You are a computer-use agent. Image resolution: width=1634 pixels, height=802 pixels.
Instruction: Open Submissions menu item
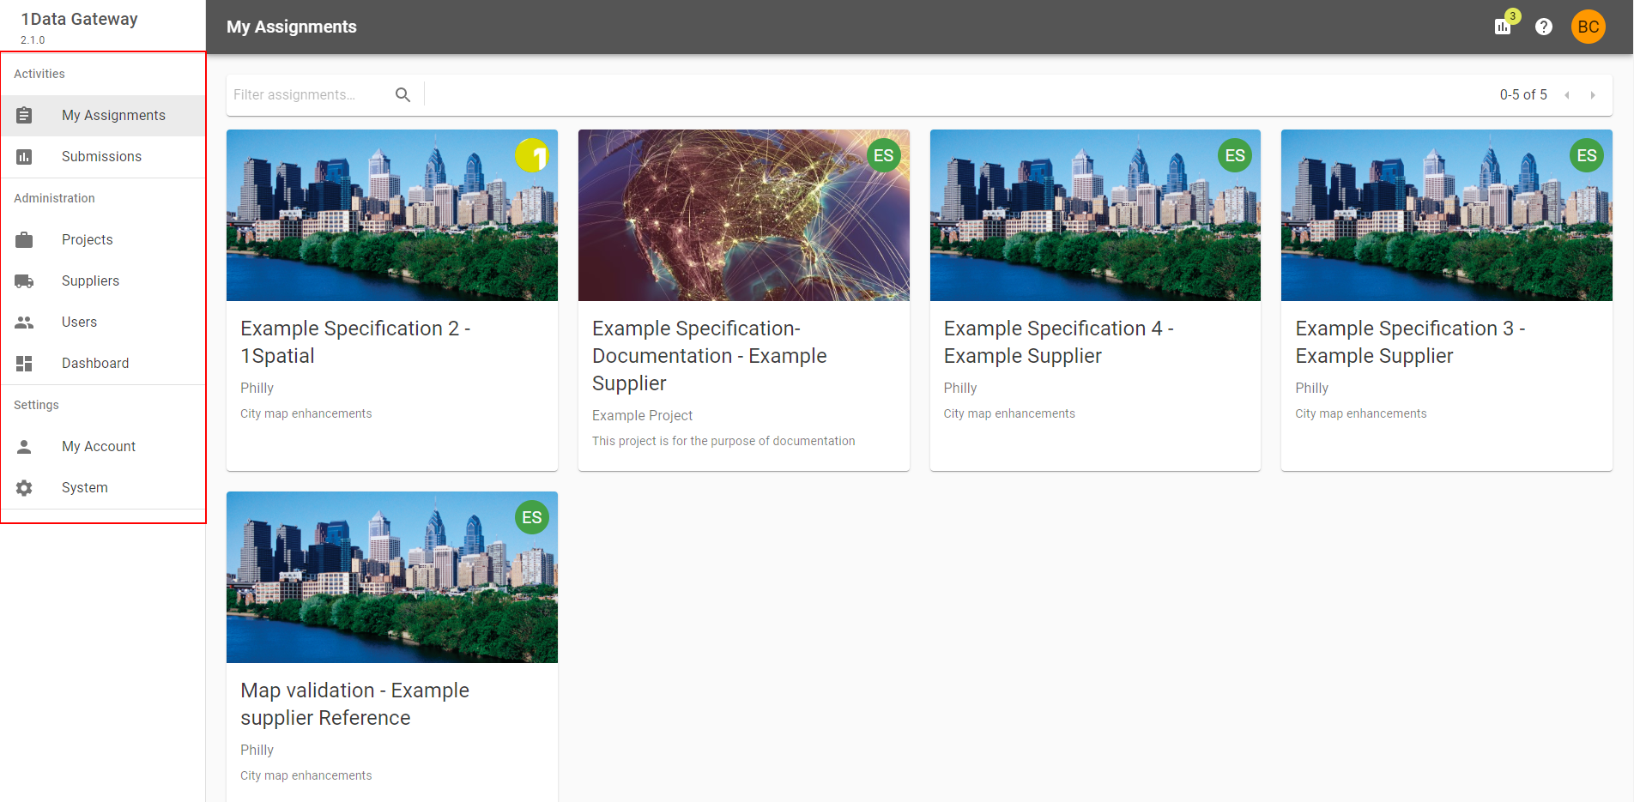(x=103, y=156)
